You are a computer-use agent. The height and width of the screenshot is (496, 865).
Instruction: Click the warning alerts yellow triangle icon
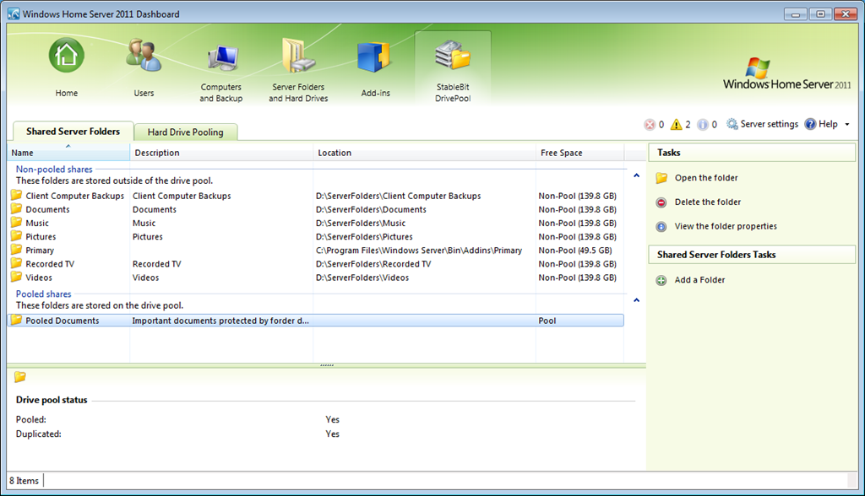coord(676,125)
